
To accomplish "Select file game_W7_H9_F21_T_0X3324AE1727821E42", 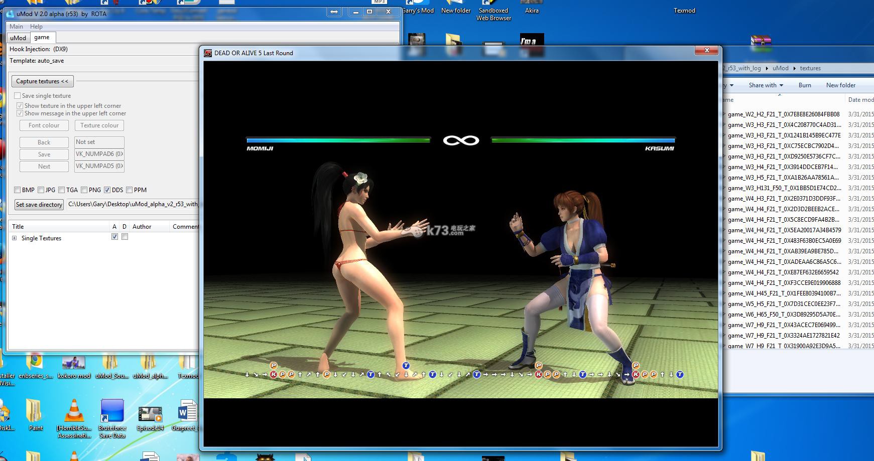I will [x=784, y=336].
